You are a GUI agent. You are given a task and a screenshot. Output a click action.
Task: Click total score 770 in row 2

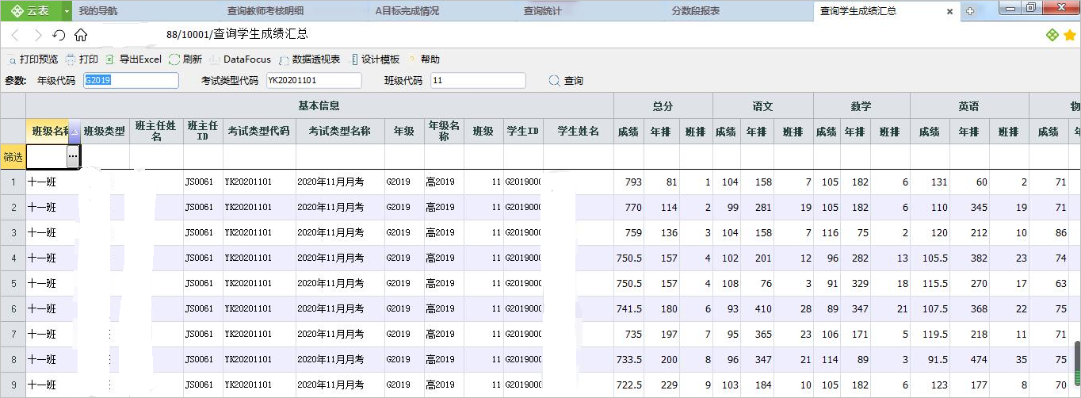[x=633, y=208]
